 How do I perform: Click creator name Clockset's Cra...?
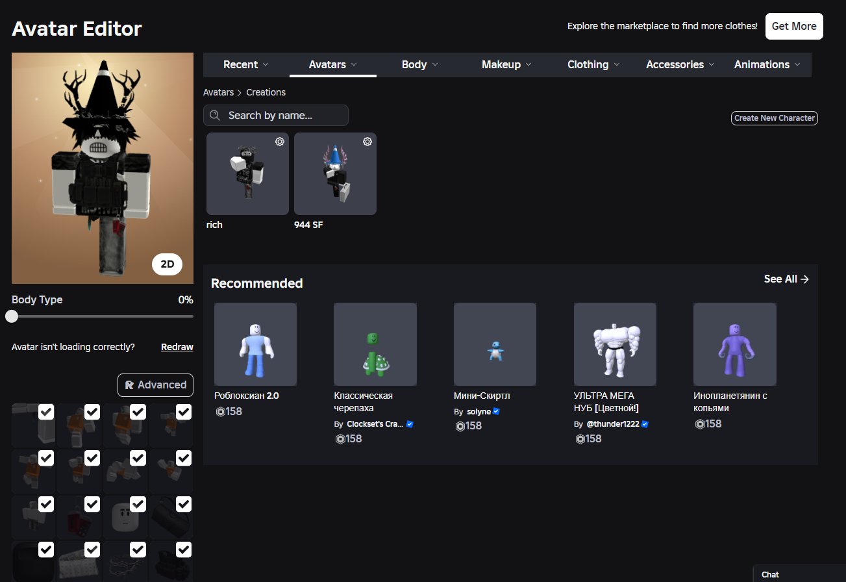coord(375,424)
